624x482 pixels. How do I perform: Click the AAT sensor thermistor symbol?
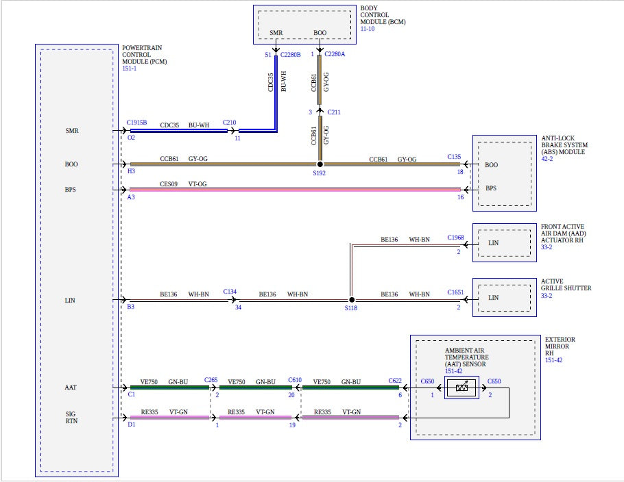coord(461,389)
